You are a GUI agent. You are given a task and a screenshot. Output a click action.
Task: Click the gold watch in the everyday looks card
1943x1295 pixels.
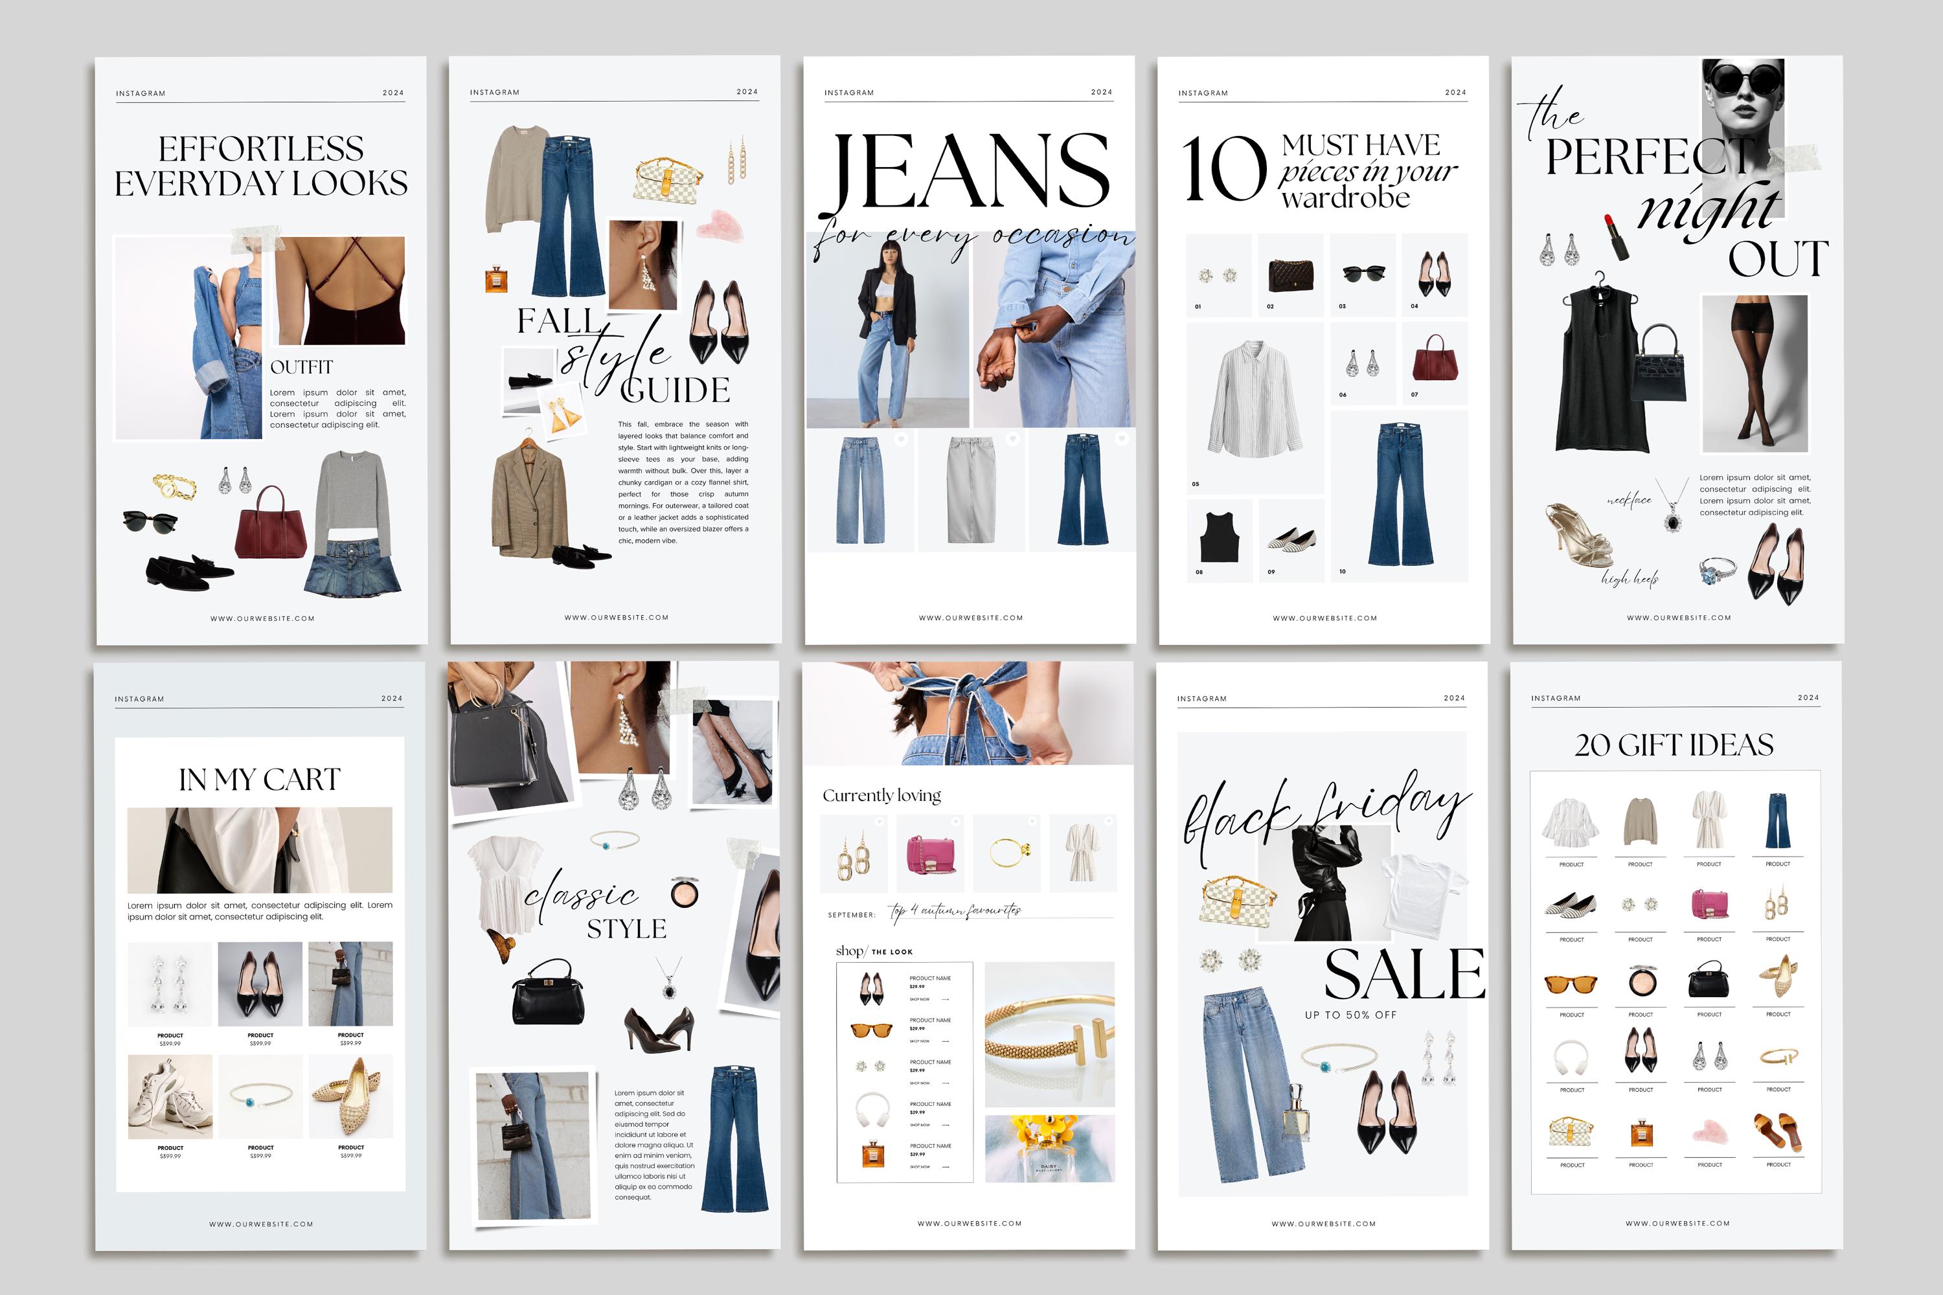[x=174, y=486]
